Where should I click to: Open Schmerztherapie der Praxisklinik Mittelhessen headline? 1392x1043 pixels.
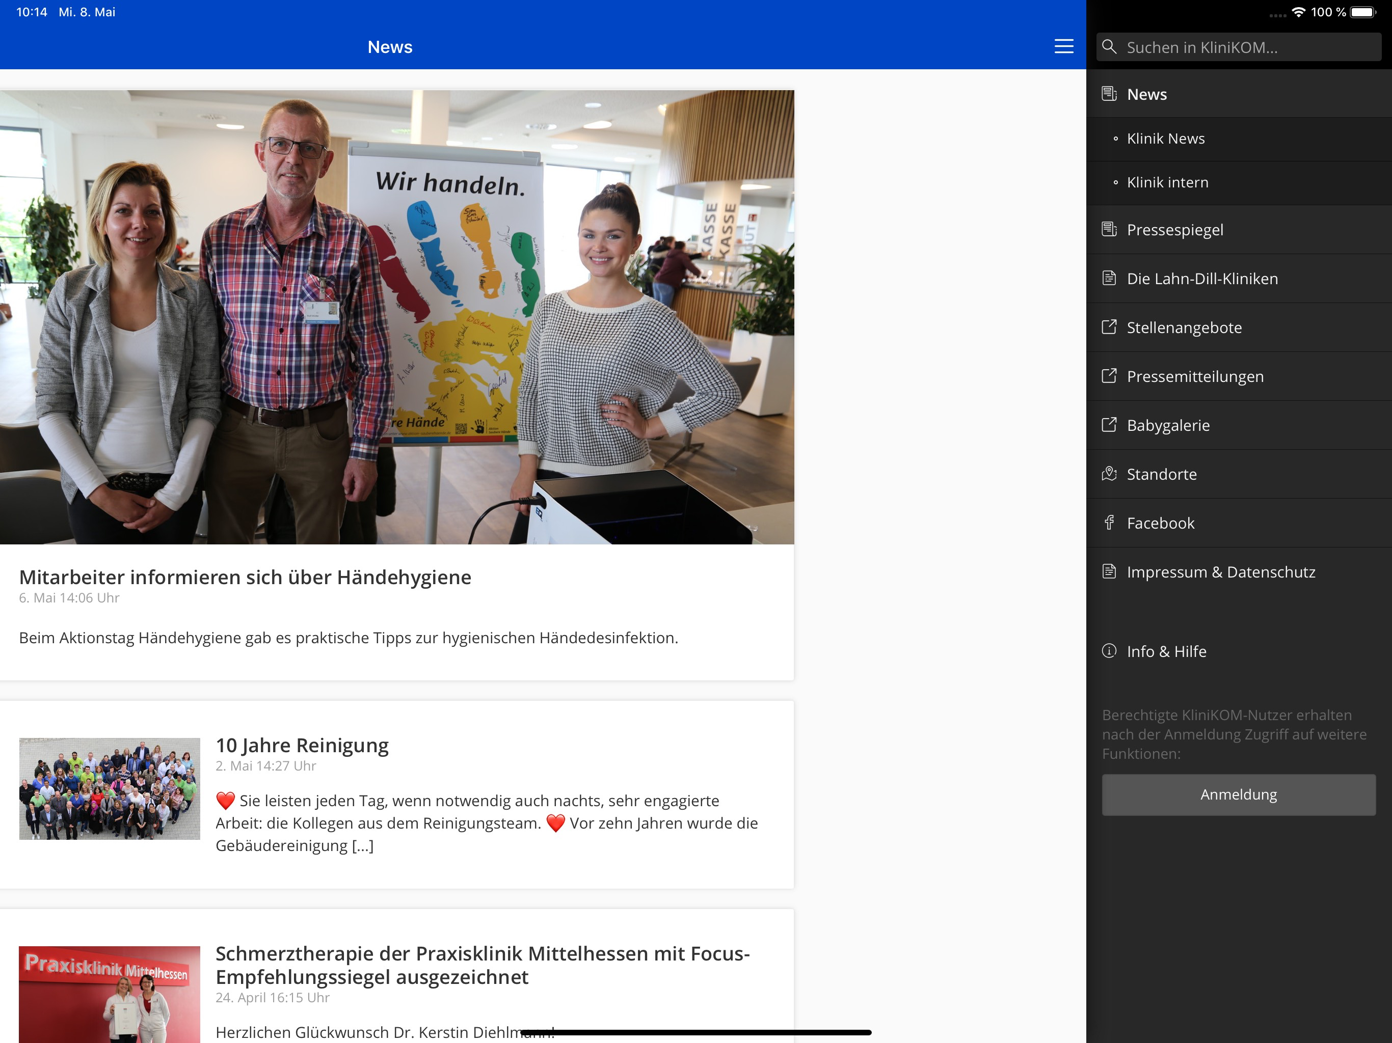pos(483,965)
